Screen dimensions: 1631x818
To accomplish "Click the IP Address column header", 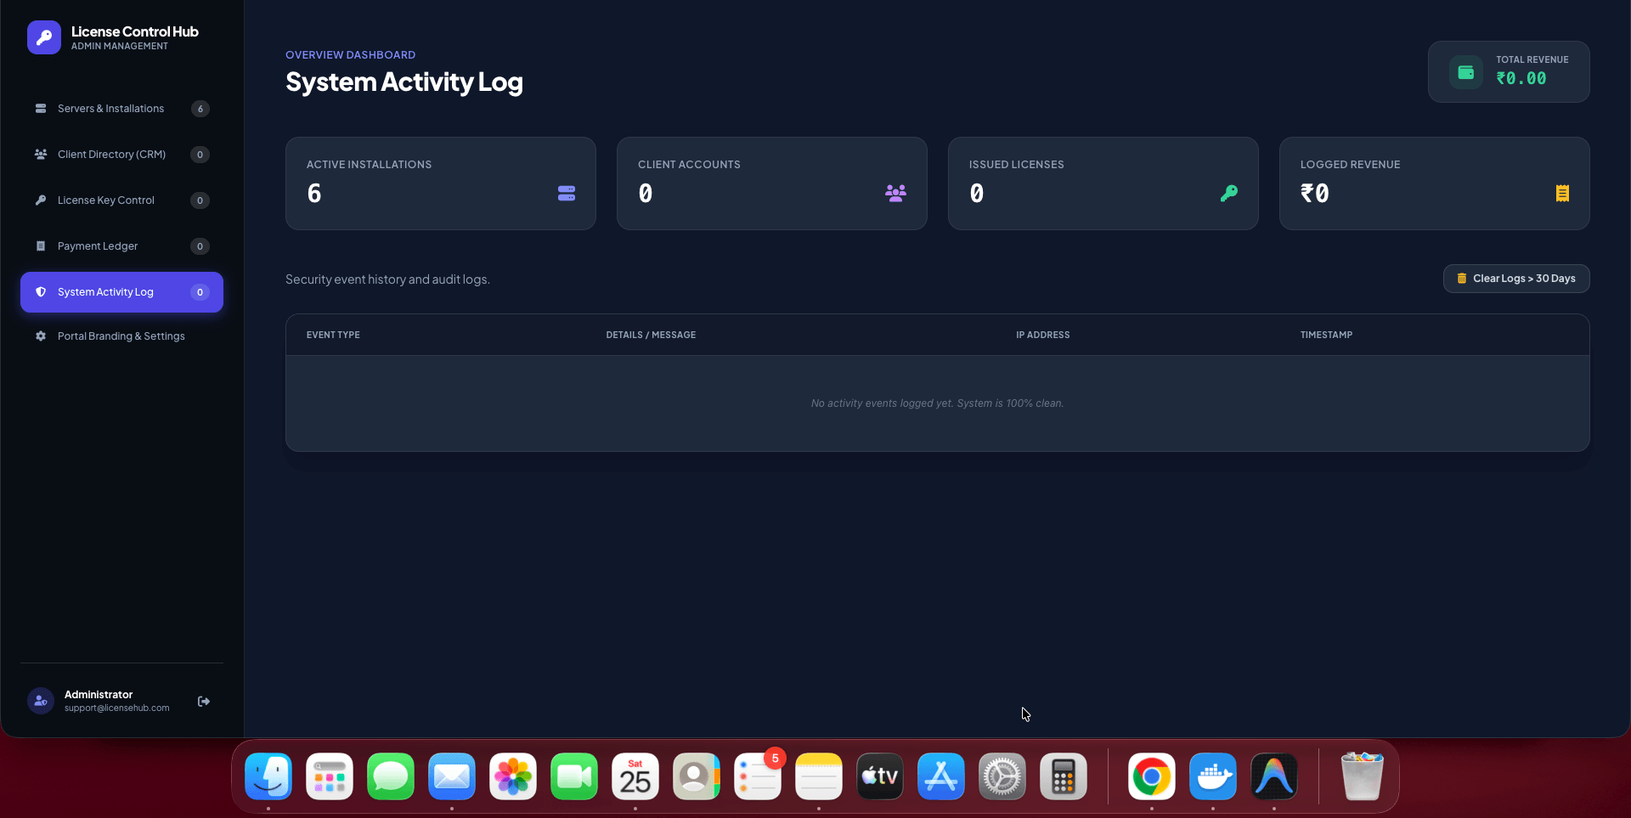I will [1043, 335].
